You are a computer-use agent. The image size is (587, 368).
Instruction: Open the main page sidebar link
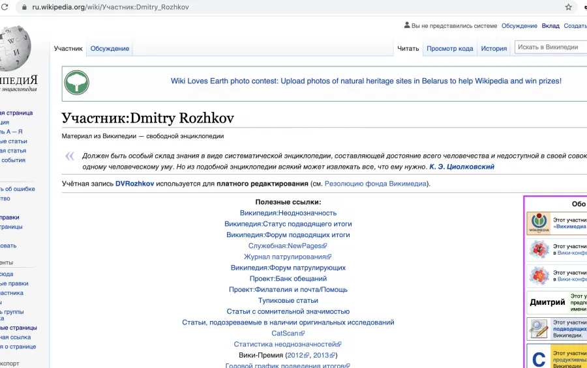[x=16, y=113]
